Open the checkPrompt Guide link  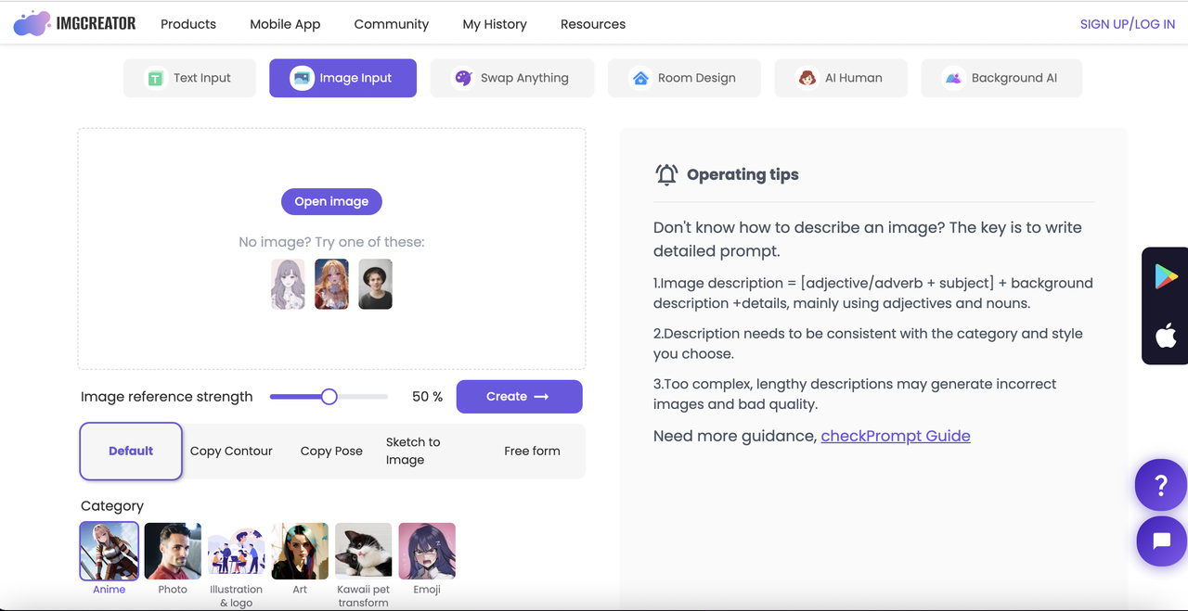(x=896, y=436)
